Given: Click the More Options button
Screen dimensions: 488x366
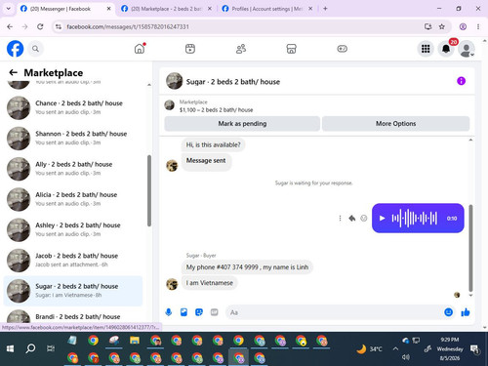Looking at the screenshot, I should pos(395,124).
